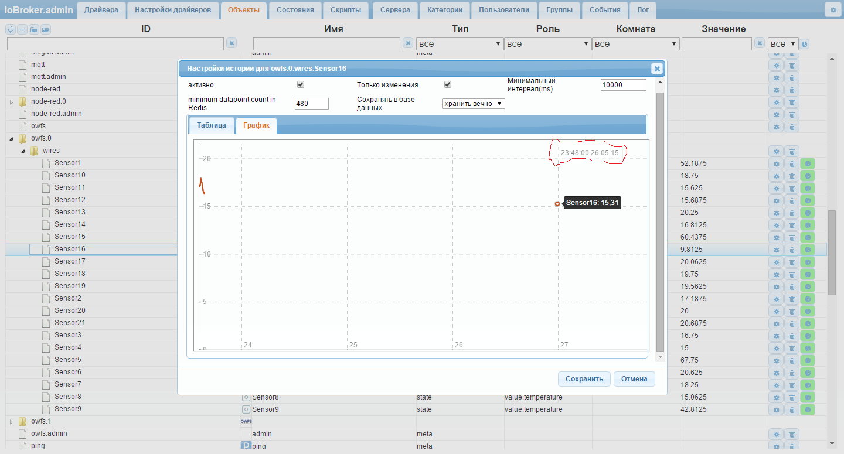The image size is (844, 454).
Task: Open history settings for Sensor1
Action: click(x=807, y=163)
